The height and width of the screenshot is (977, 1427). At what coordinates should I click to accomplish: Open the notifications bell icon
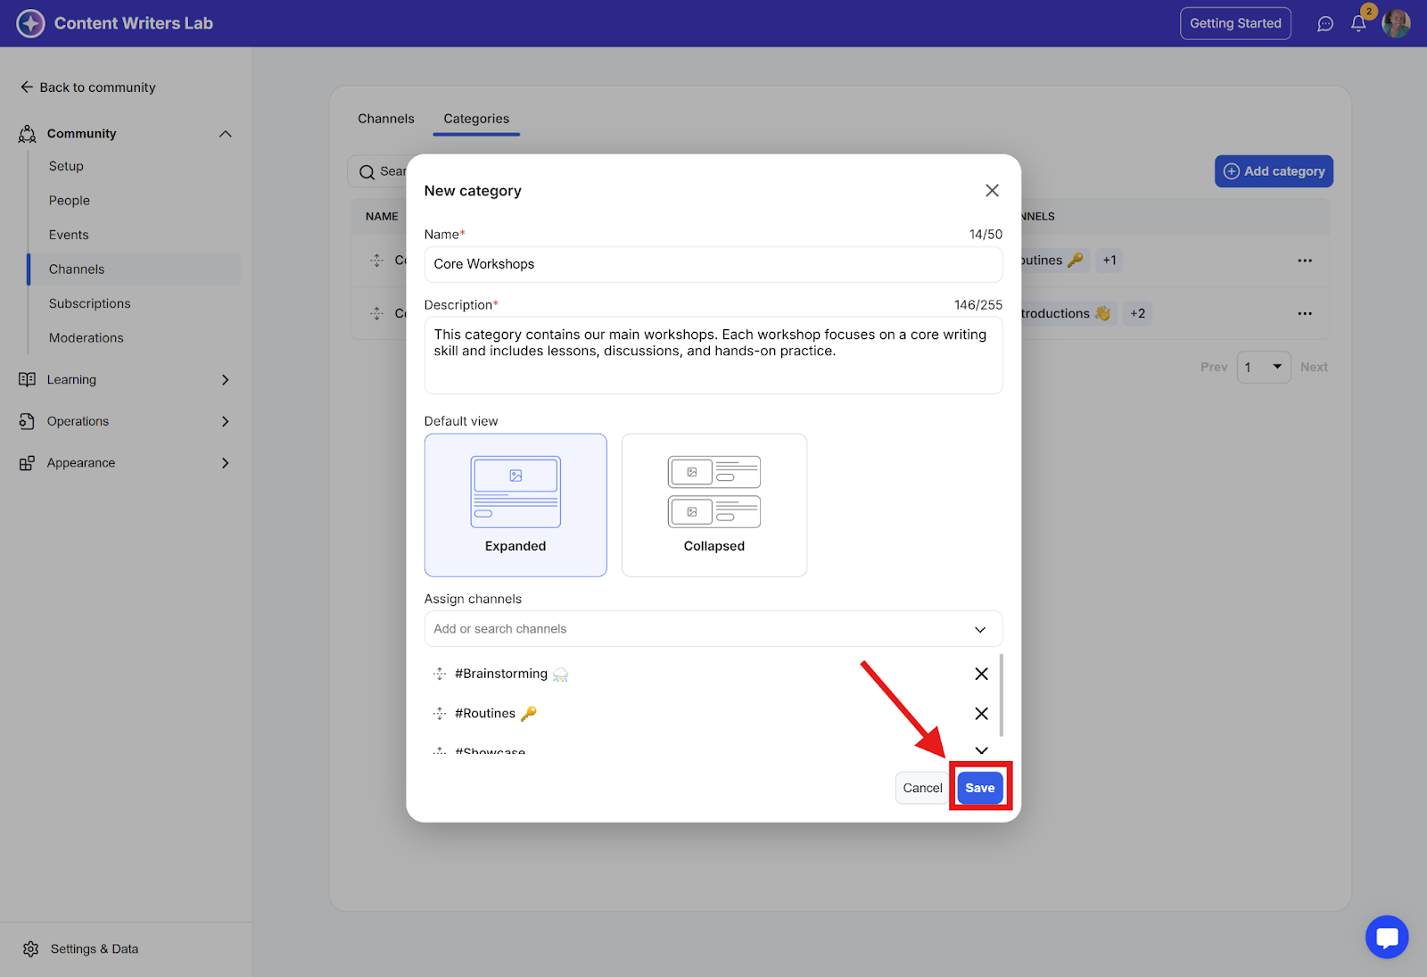point(1358,24)
